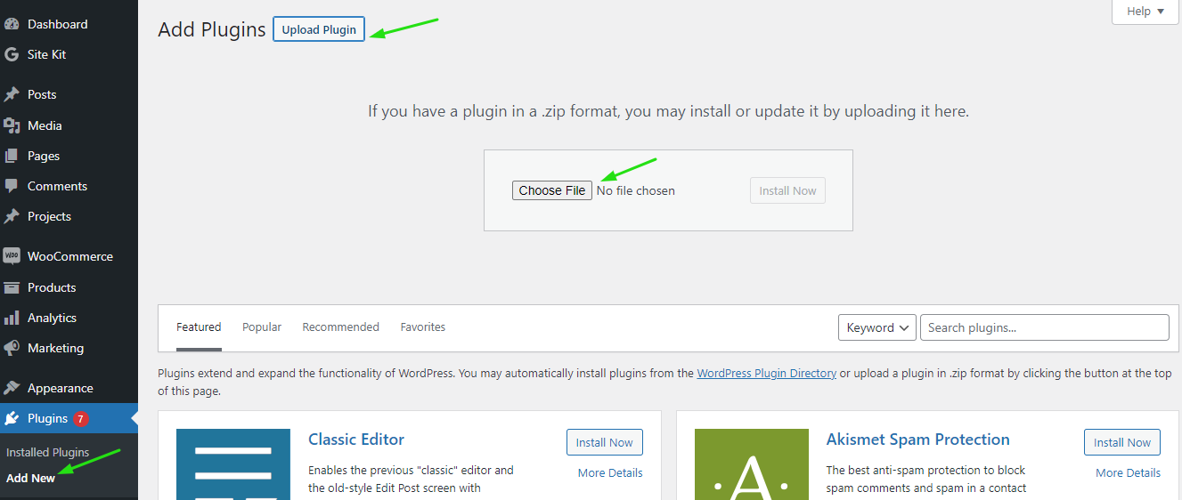
Task: Open the Marketing menu label
Action: 55,348
